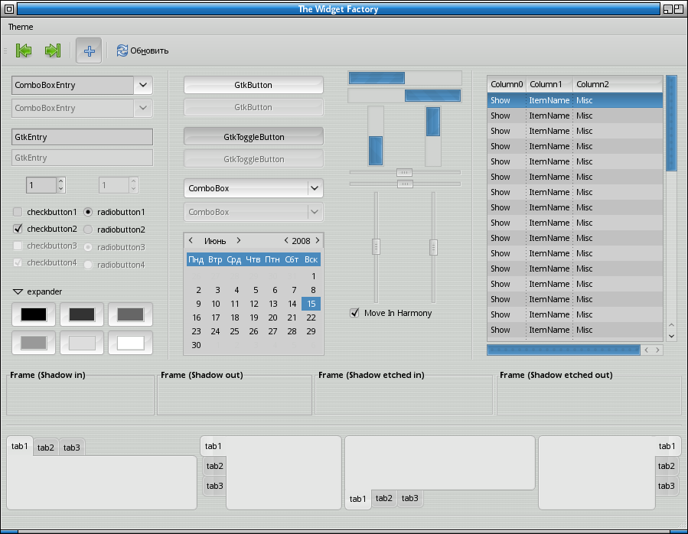Click the tree view scroll down arrow
The image size is (688, 534).
tap(671, 336)
